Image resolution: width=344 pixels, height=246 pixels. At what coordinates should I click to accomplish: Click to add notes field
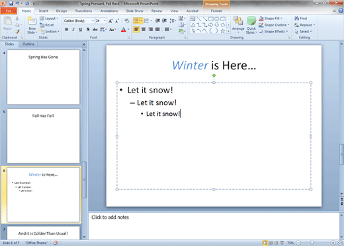pyautogui.click(x=214, y=225)
